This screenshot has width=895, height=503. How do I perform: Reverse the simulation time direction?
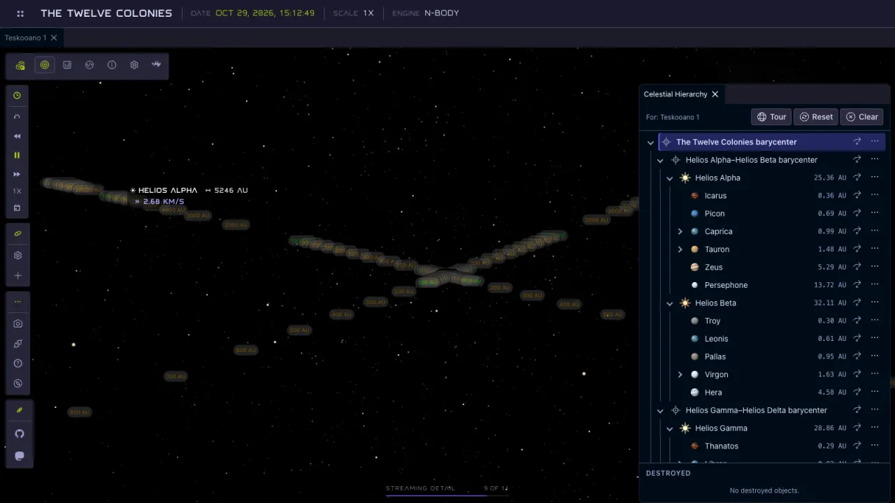pos(17,117)
